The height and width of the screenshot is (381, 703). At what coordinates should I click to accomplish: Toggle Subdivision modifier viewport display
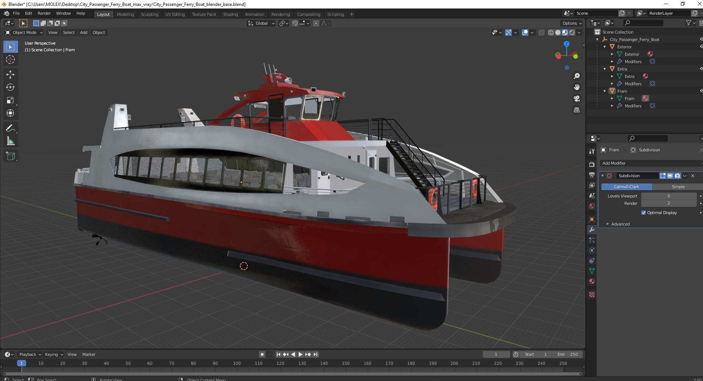tap(670, 176)
